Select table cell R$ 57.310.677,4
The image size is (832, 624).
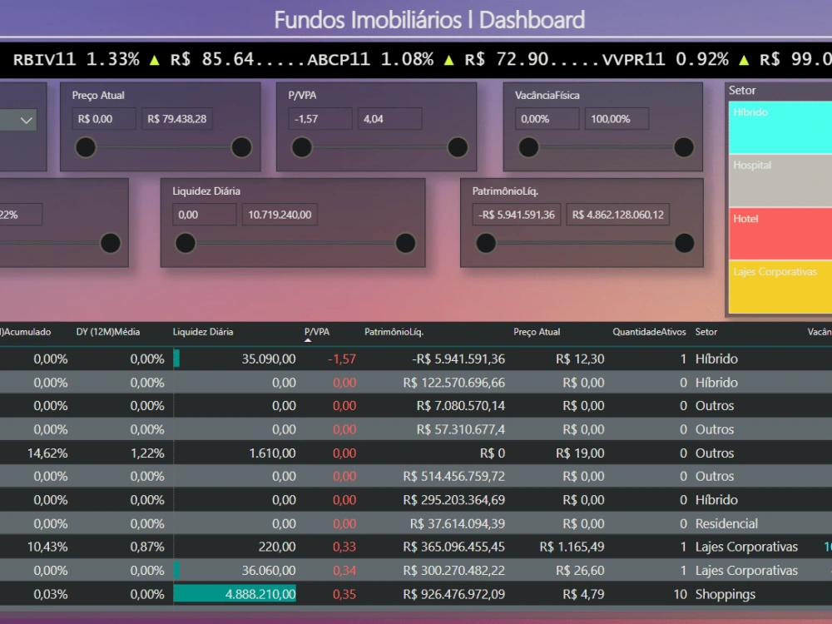pos(461,429)
